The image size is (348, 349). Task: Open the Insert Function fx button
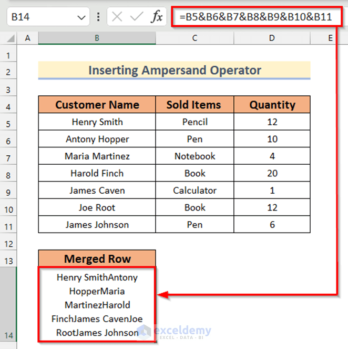(157, 17)
